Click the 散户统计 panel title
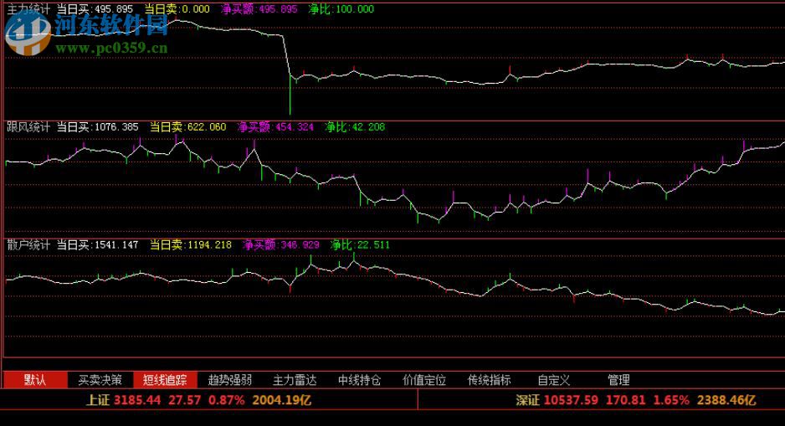Image resolution: width=785 pixels, height=426 pixels. tap(28, 244)
